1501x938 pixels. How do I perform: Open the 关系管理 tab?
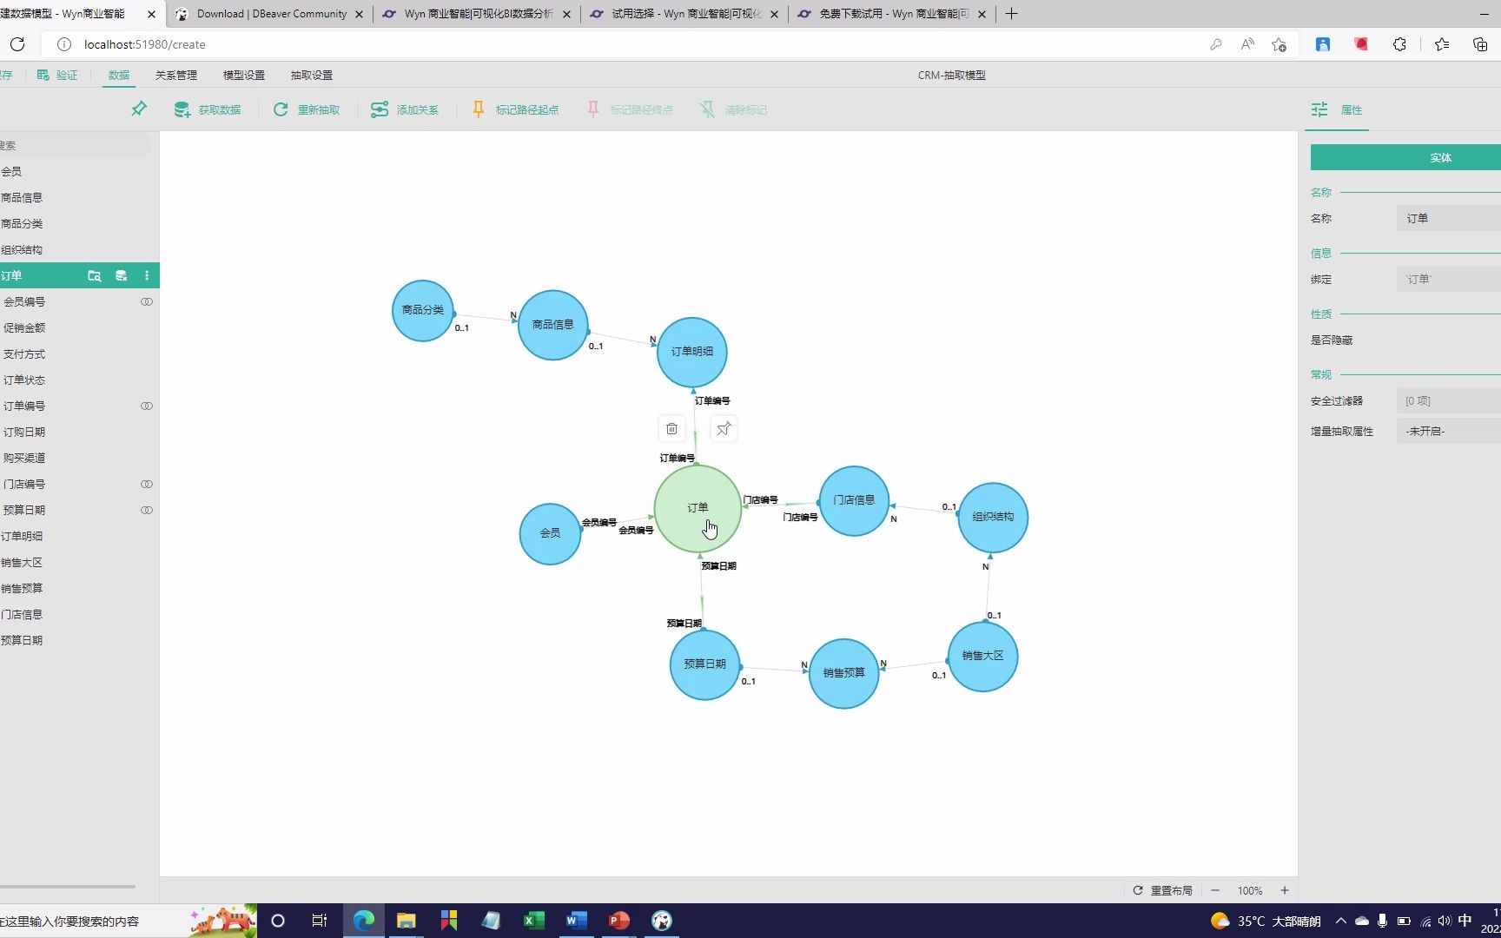(x=176, y=76)
